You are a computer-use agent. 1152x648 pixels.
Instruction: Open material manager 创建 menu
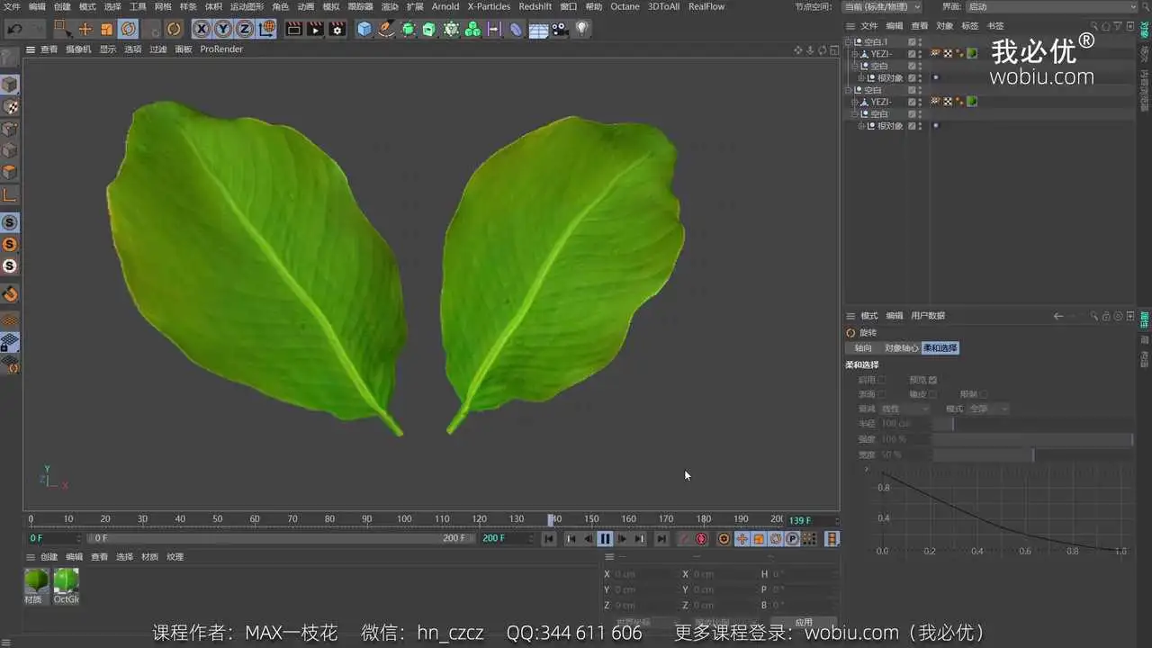(49, 557)
